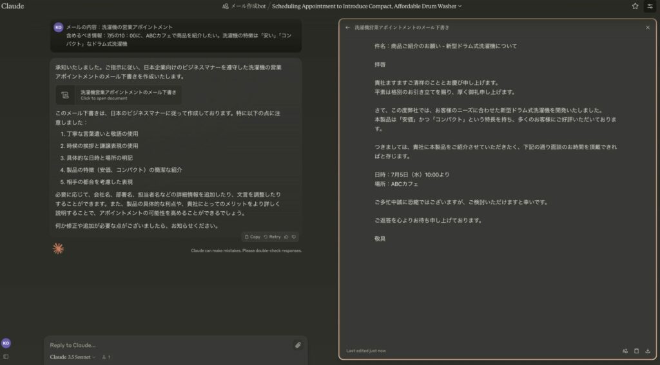660x365 pixels.
Task: Give thumbs down to the response
Action: [x=294, y=237]
